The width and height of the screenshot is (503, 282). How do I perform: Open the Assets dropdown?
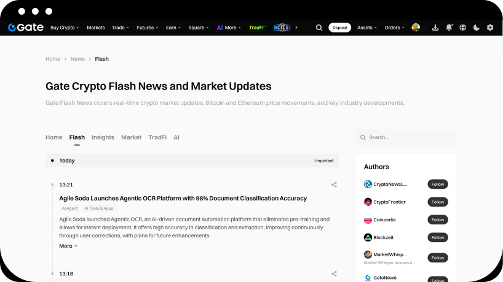pyautogui.click(x=367, y=28)
